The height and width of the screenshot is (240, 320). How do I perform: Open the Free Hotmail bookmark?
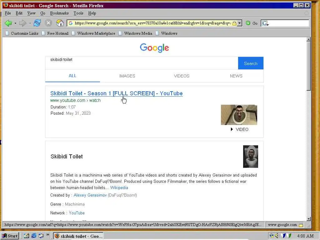pos(55,33)
